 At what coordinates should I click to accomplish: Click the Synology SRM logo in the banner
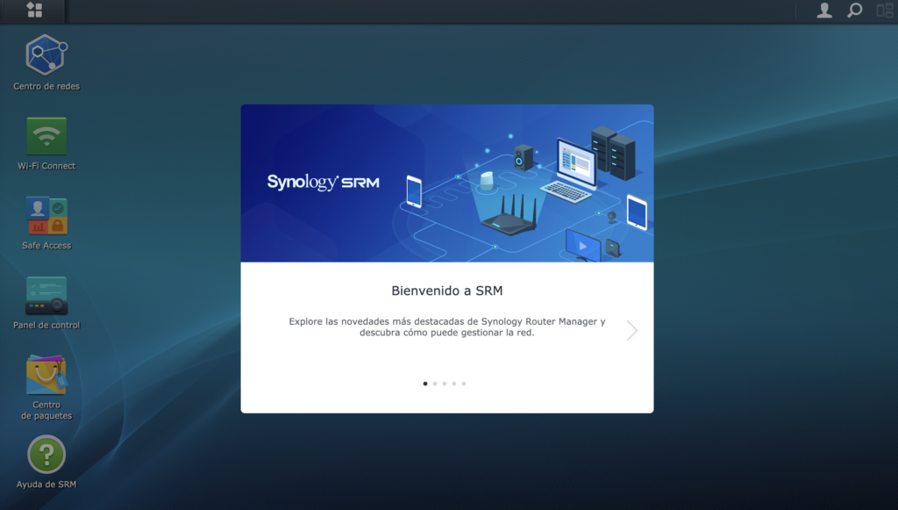coord(325,183)
